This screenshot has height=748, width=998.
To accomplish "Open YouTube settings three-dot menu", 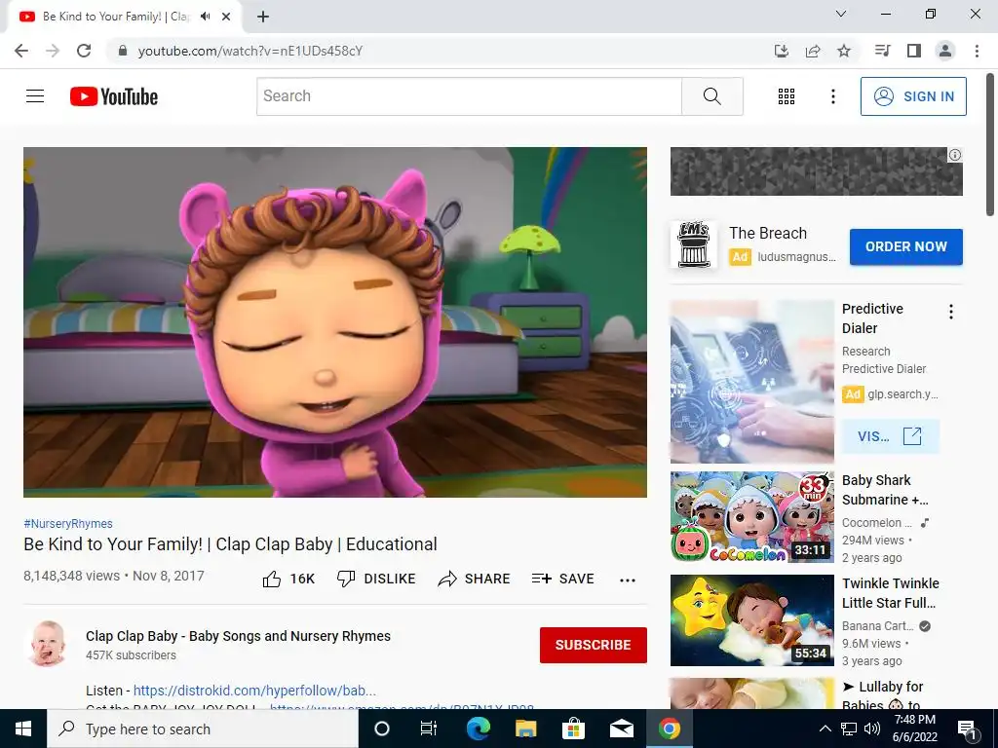I will 832,96.
